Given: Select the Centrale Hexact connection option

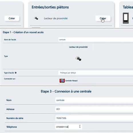Looking at the screenshot, I should (68, 81).
